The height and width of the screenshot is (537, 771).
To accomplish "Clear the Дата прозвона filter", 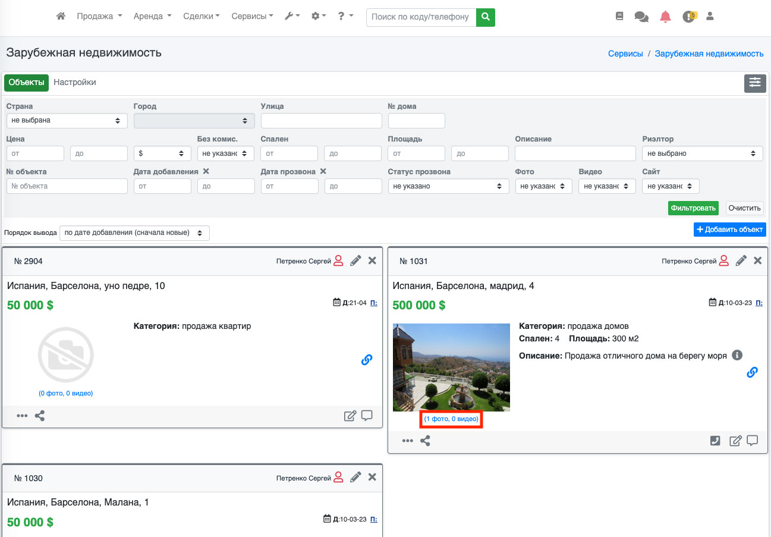I will [x=323, y=171].
